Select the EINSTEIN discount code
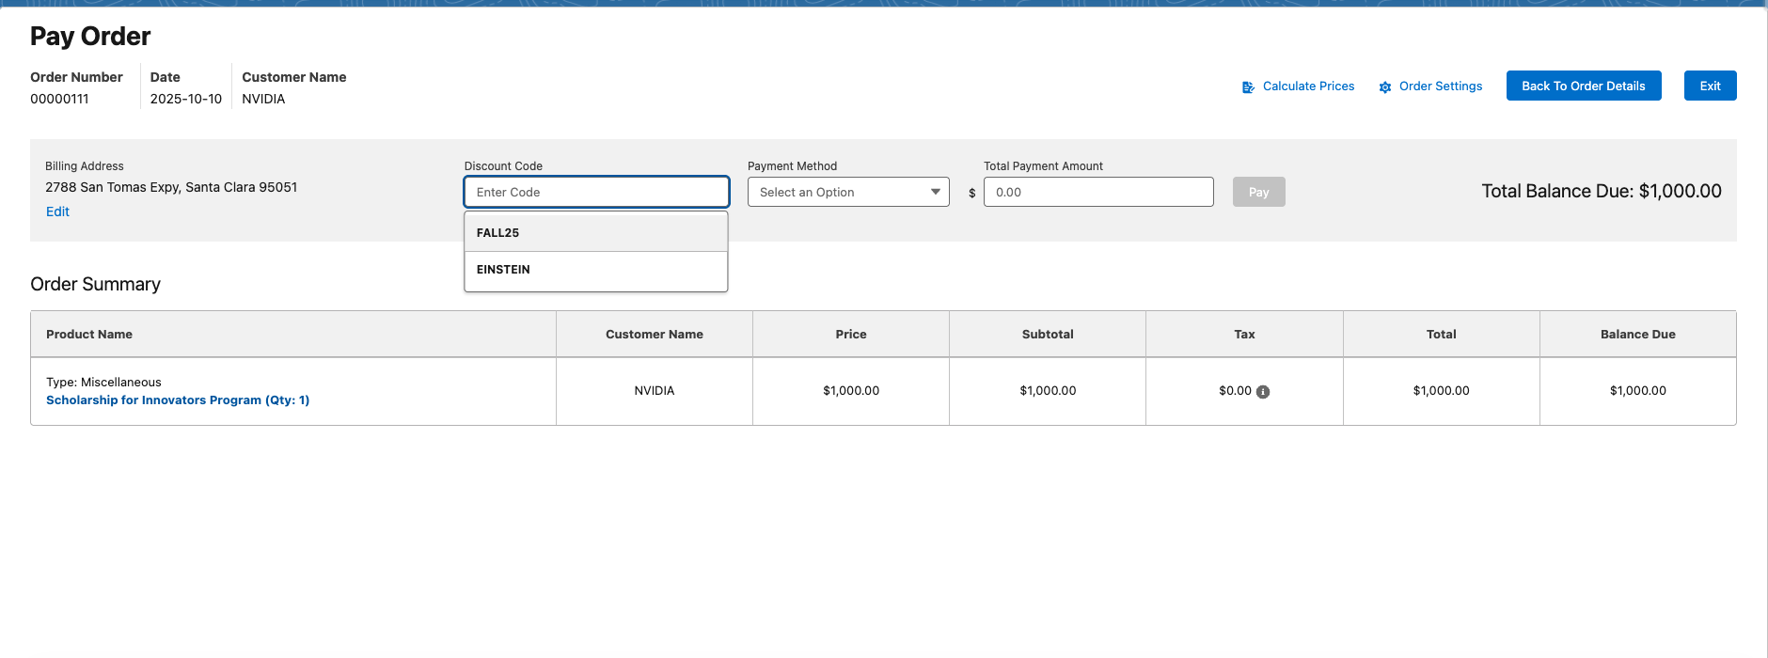The image size is (1768, 658). (596, 270)
